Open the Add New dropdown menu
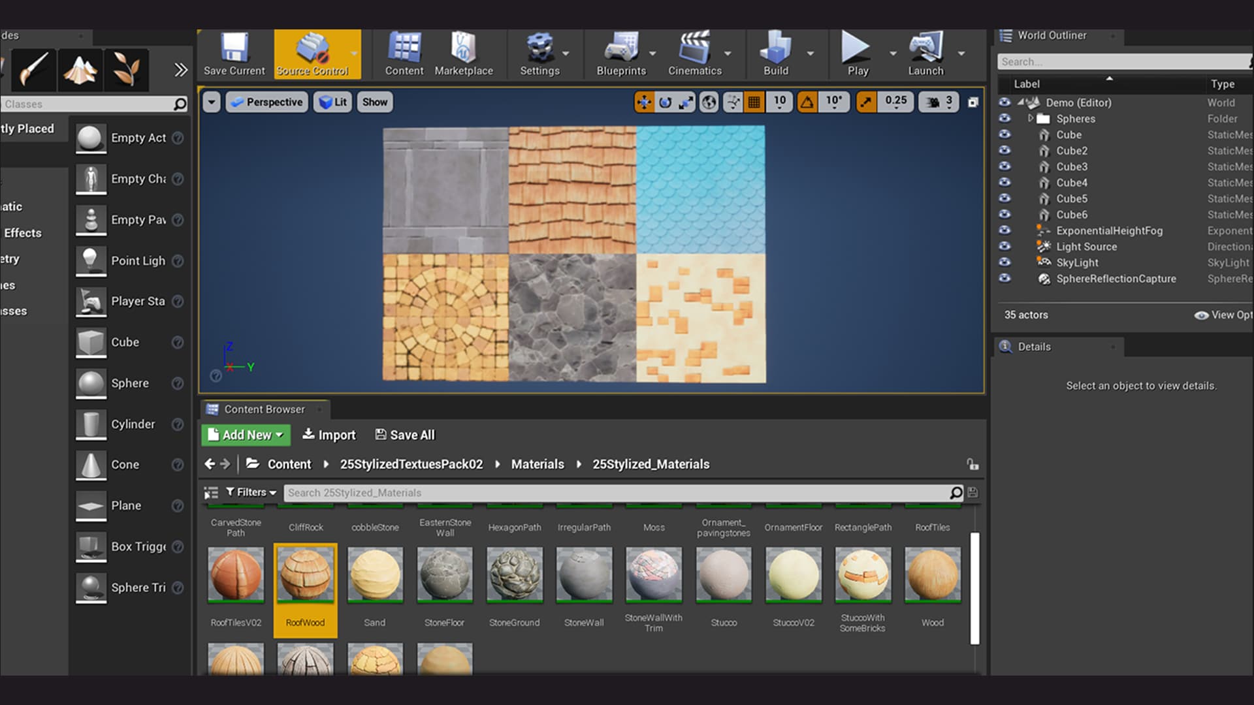1254x705 pixels. 246,435
